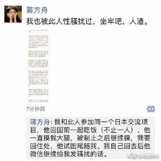
Task: Click the final comment line 微信继续给我发骚扰的话
Action: [x=69, y=154]
